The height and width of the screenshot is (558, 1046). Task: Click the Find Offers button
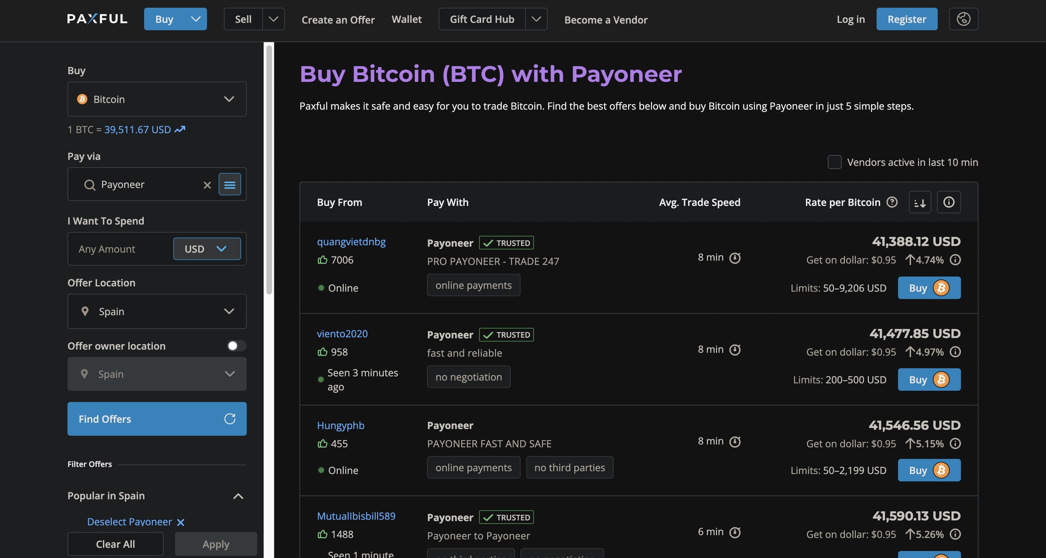tap(157, 419)
